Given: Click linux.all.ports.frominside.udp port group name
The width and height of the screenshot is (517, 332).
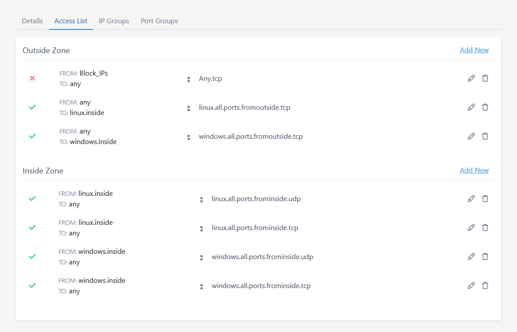Looking at the screenshot, I should (x=256, y=199).
